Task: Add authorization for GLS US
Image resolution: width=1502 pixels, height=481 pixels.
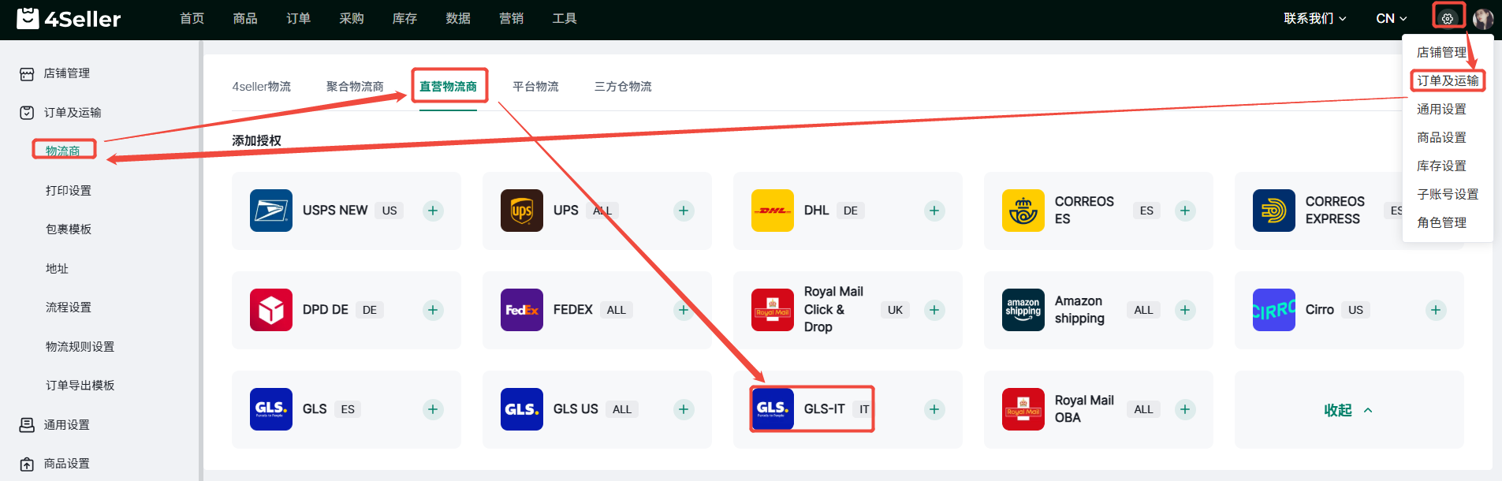Action: 684,409
